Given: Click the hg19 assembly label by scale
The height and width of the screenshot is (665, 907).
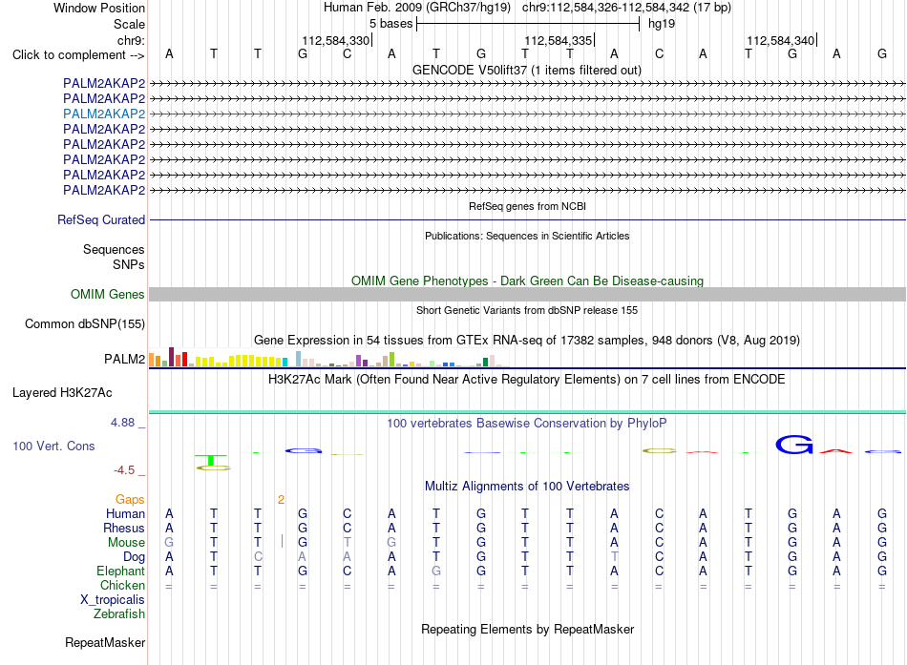Looking at the screenshot, I should point(662,24).
